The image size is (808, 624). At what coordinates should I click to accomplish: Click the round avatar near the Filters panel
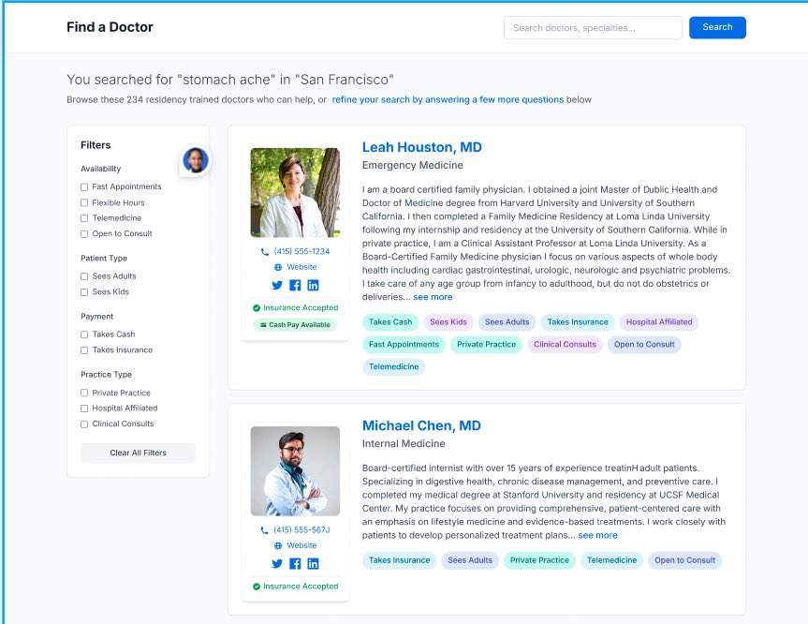tap(195, 159)
